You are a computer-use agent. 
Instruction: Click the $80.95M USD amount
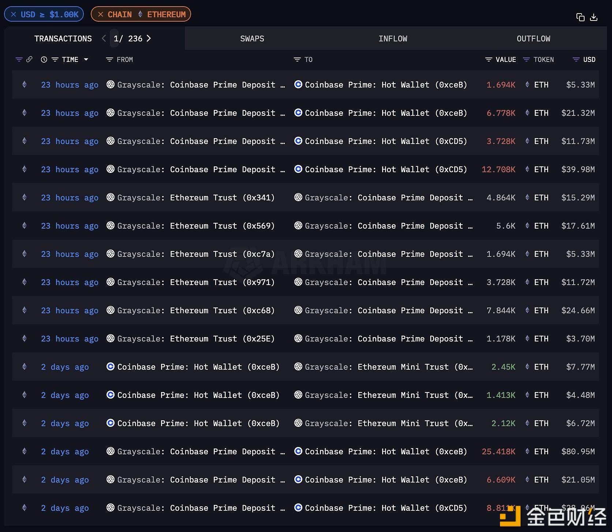(578, 451)
